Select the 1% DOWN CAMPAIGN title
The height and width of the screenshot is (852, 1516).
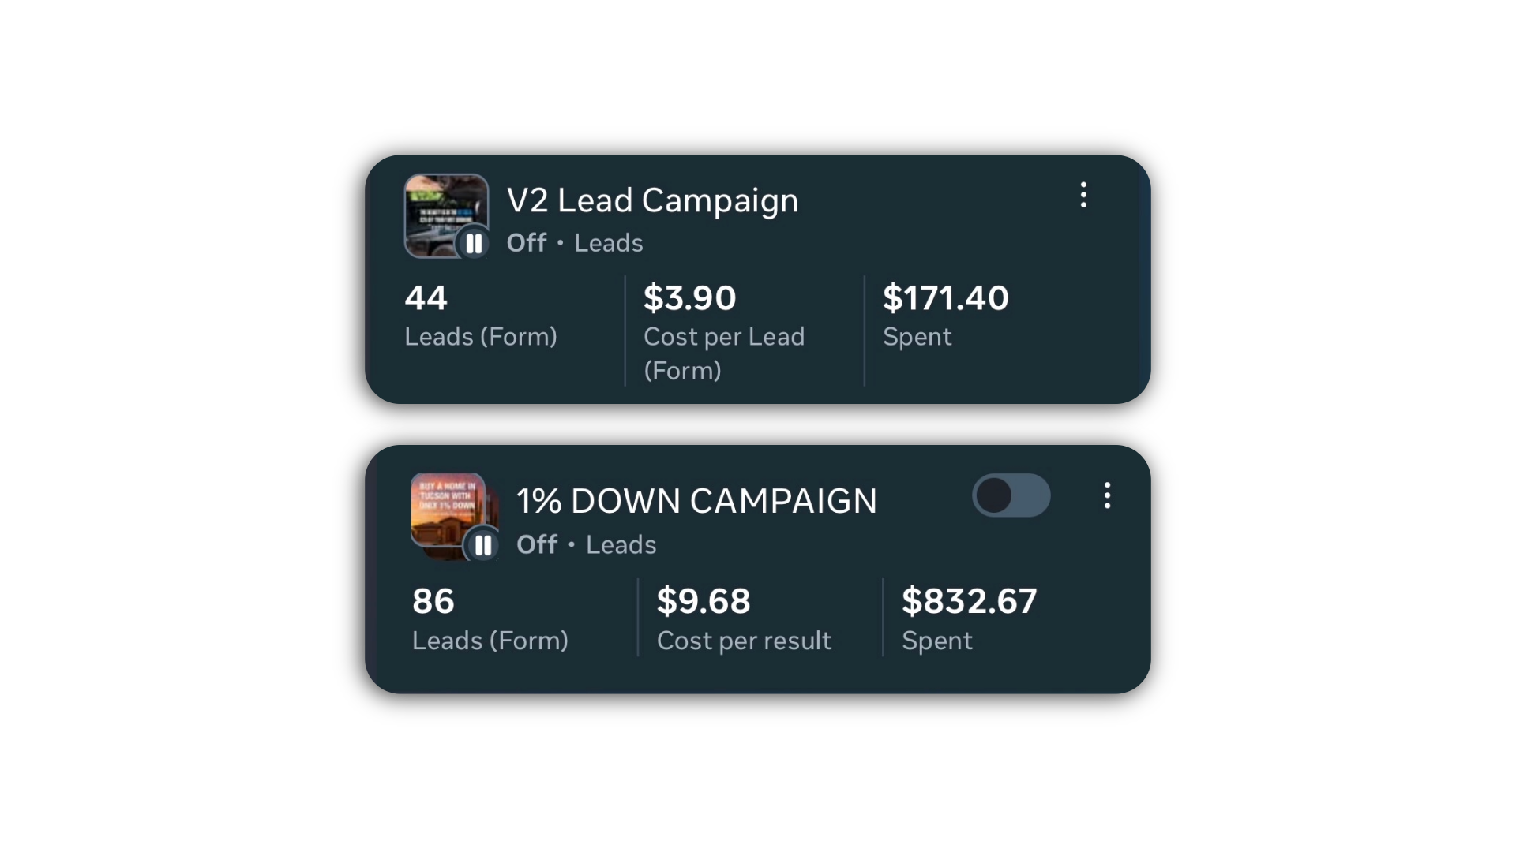click(696, 501)
